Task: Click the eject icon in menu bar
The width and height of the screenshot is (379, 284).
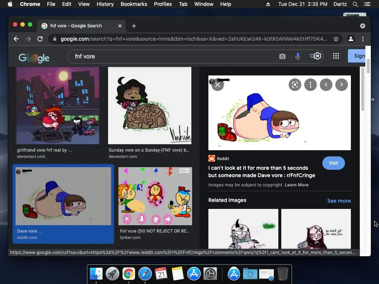Action: click(x=268, y=4)
